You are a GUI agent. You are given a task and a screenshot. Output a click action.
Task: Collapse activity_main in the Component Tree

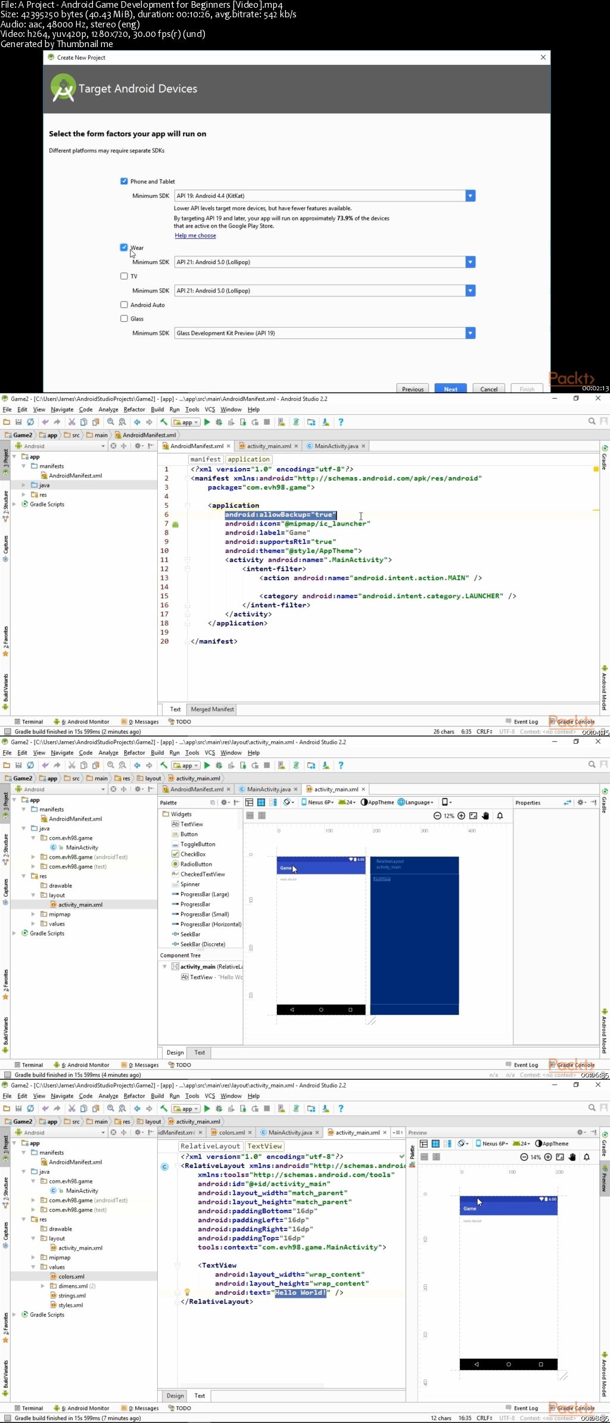(x=164, y=967)
